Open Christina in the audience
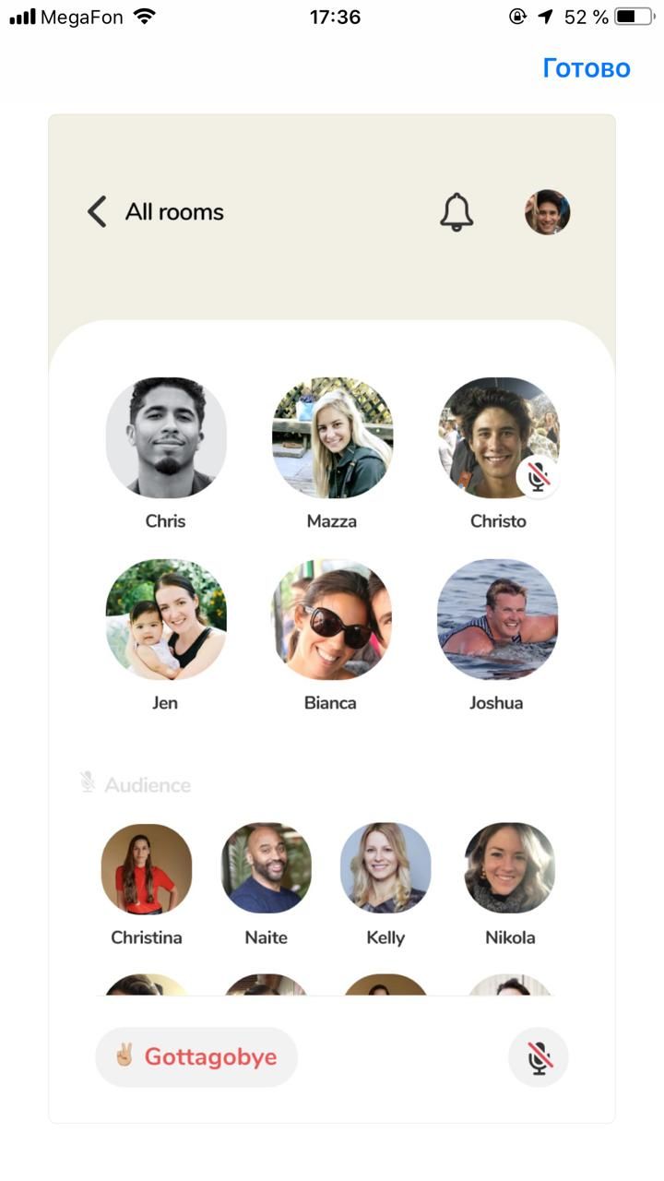The image size is (664, 1181). 147,868
